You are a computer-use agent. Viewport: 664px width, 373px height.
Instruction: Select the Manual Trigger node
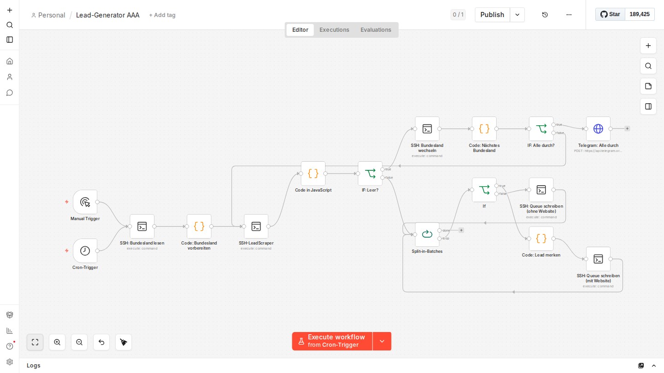tap(85, 202)
